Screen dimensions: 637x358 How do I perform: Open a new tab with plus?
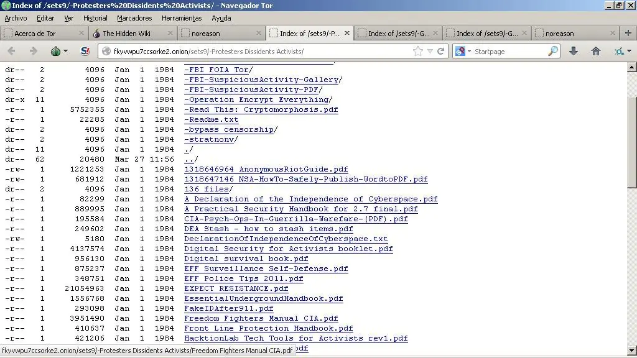(x=628, y=34)
